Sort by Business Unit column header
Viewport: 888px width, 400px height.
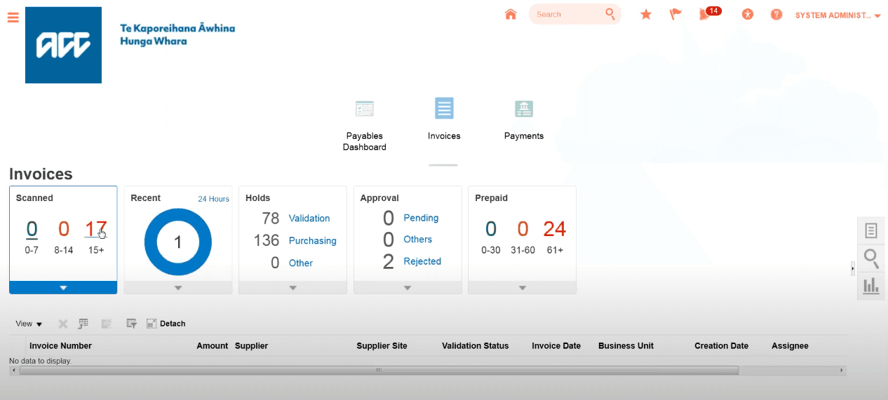626,346
